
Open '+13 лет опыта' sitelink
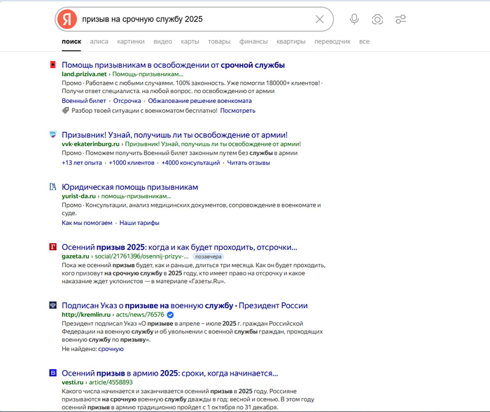tap(82, 163)
